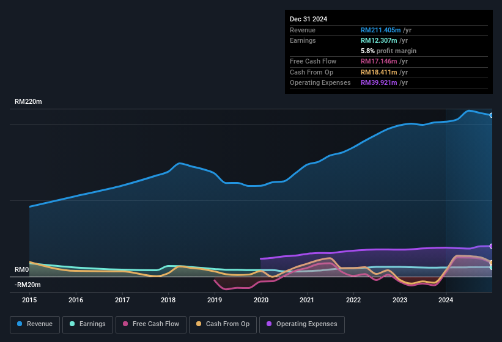This screenshot has width=502, height=342.
Task: Click the Earnings line end marker
Action: (492, 267)
